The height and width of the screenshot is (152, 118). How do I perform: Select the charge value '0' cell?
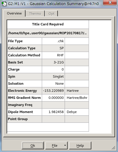coord(53,69)
